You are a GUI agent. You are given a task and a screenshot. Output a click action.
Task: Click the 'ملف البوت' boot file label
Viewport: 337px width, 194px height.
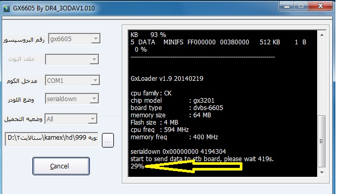(x=21, y=59)
